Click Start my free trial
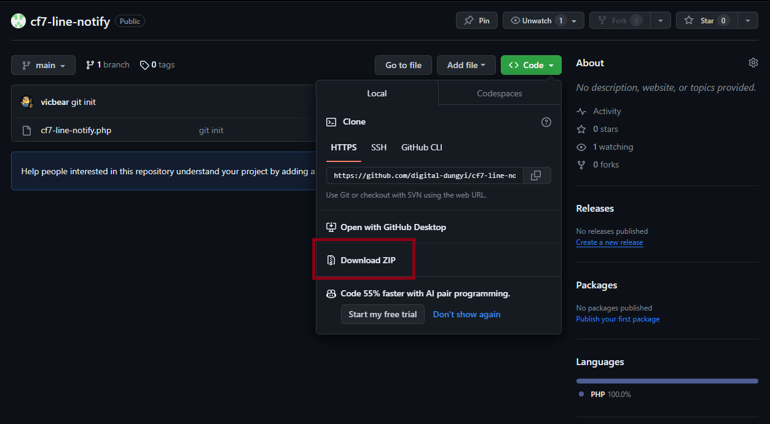This screenshot has width=770, height=424. click(383, 314)
